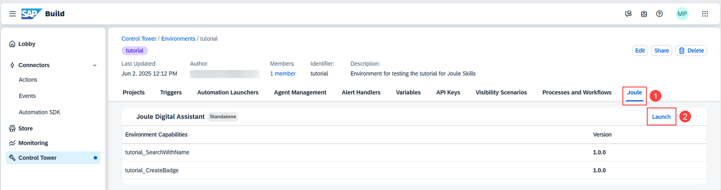The height and width of the screenshot is (190, 721).
Task: Click version 1.0.0 of tutorial_SearchWithName
Action: click(599, 152)
